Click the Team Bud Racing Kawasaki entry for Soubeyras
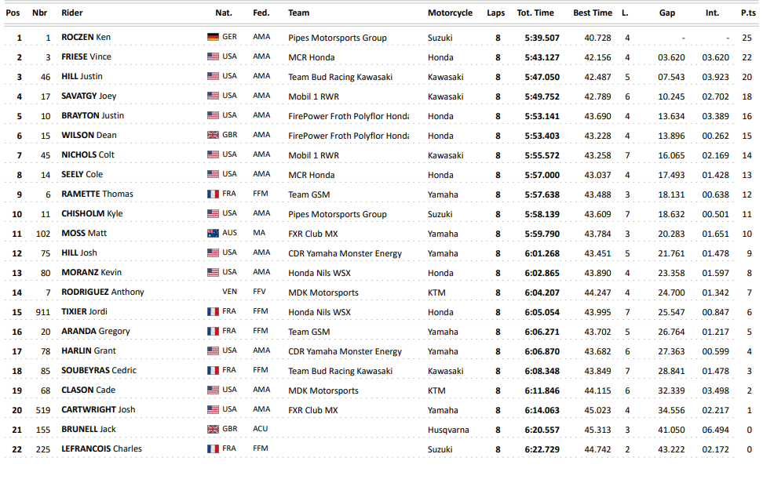763x483 pixels. [340, 371]
